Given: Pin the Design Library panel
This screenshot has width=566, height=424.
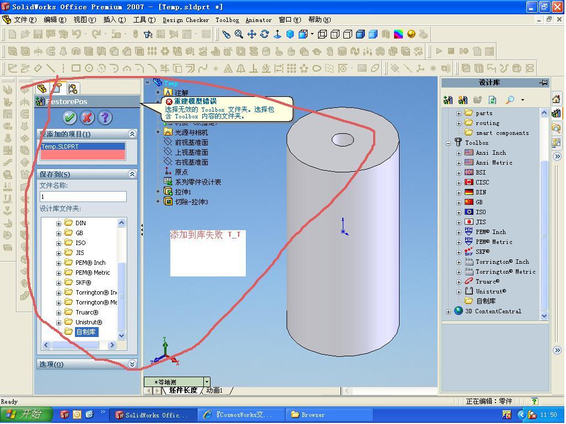Looking at the screenshot, I should (543, 83).
